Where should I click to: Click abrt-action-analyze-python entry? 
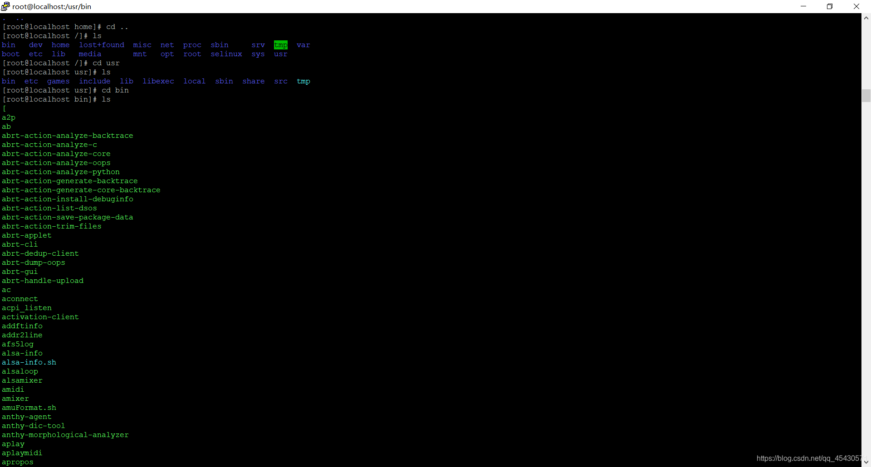61,172
